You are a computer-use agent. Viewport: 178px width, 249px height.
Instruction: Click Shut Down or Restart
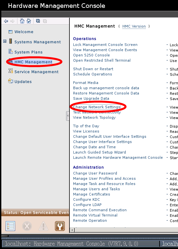pyautogui.click(x=93, y=69)
